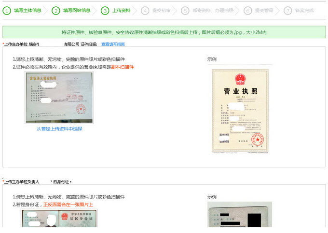The height and width of the screenshot is (233, 328).
Task: Open the 查看填写指南 link
Action: 113,44
